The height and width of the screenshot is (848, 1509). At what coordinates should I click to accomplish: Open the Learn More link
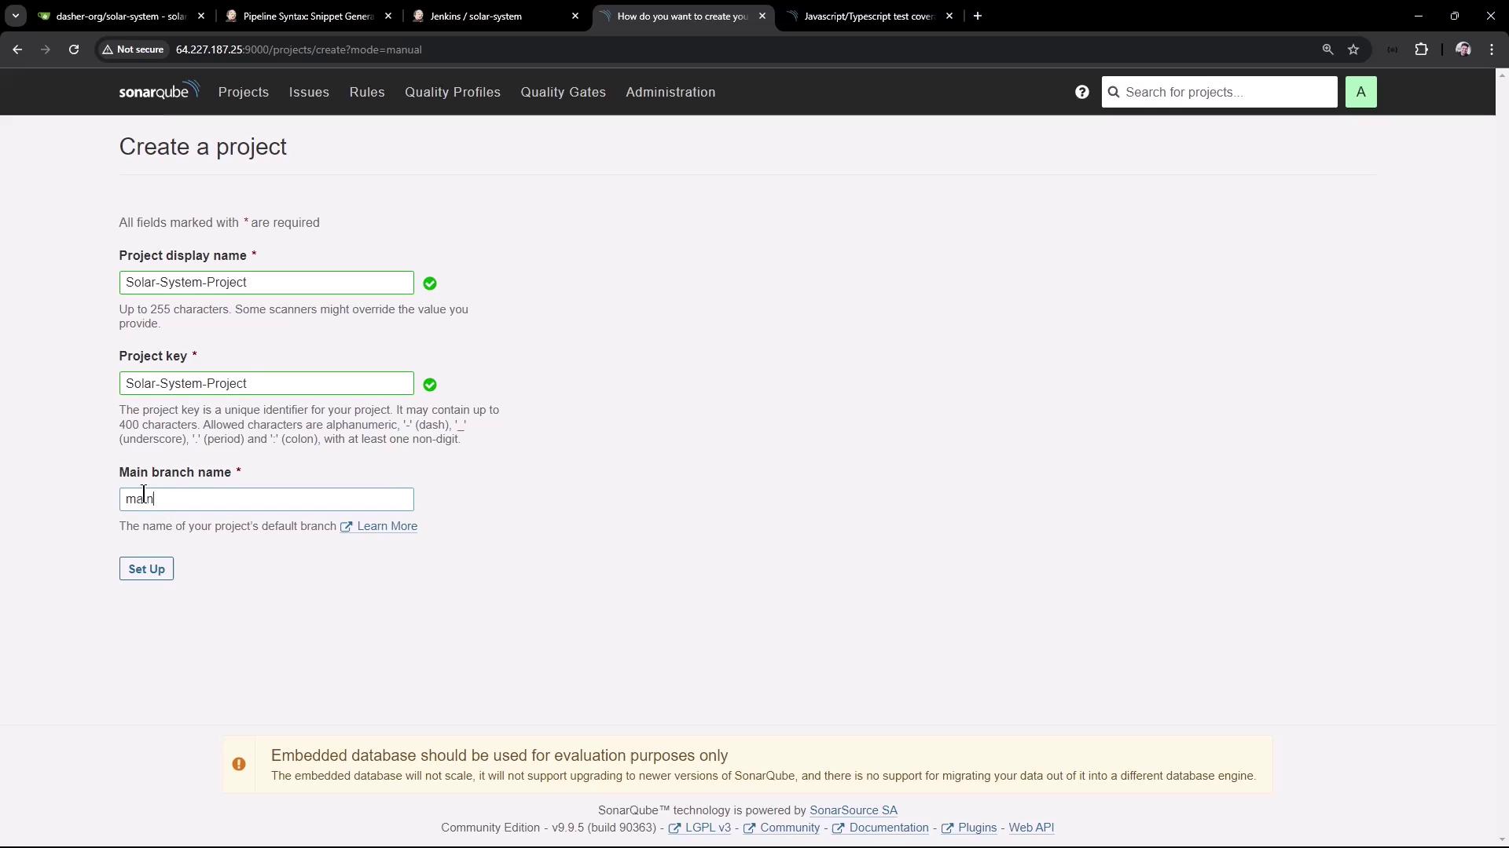point(387,526)
